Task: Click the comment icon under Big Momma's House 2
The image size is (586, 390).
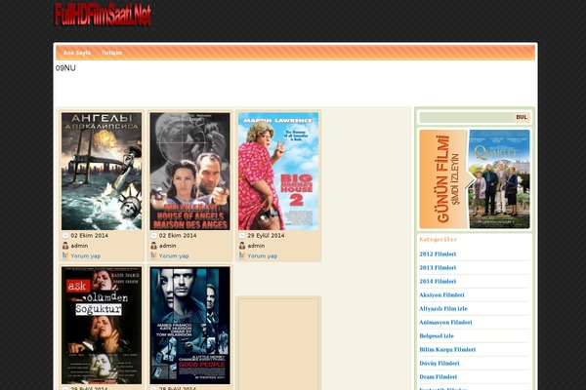Action: point(242,255)
